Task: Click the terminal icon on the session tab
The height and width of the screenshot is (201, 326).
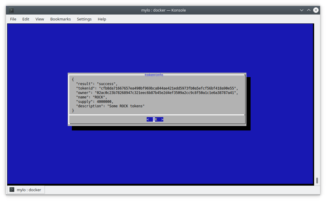Action: (x=12, y=190)
